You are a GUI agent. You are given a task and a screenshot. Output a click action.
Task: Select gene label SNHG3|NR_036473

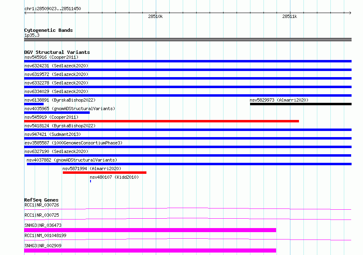[x=43, y=225]
